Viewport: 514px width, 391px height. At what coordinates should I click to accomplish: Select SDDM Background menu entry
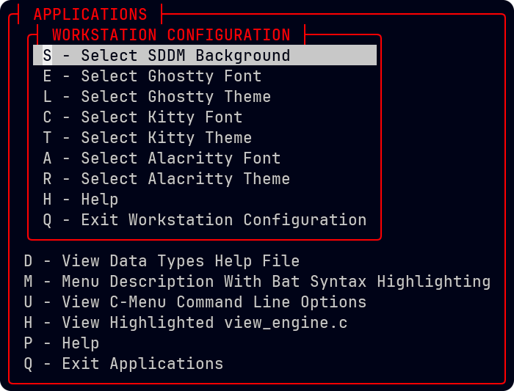click(x=185, y=56)
